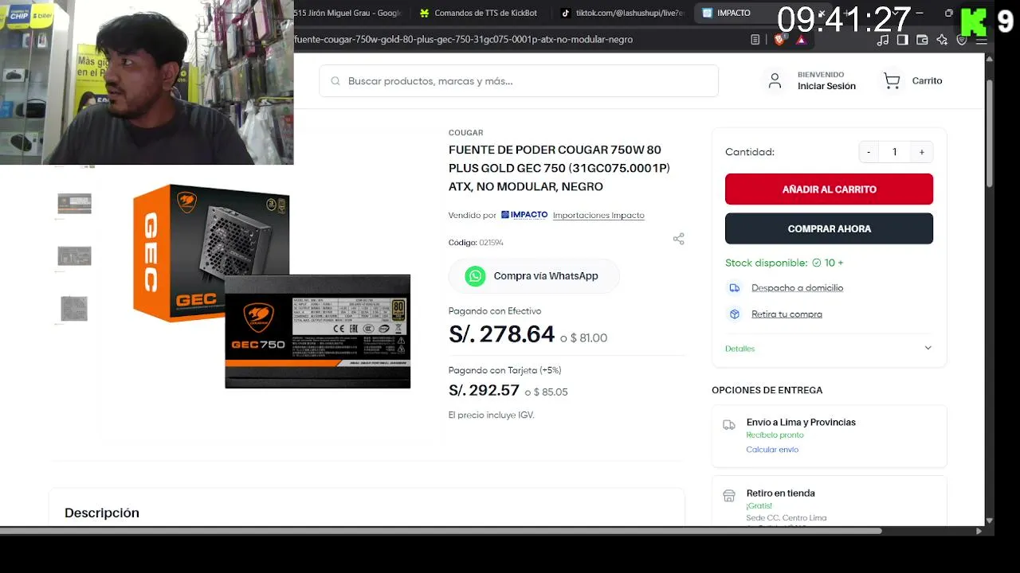Image resolution: width=1020 pixels, height=573 pixels.
Task: Click the Calcular envío link
Action: [772, 450]
